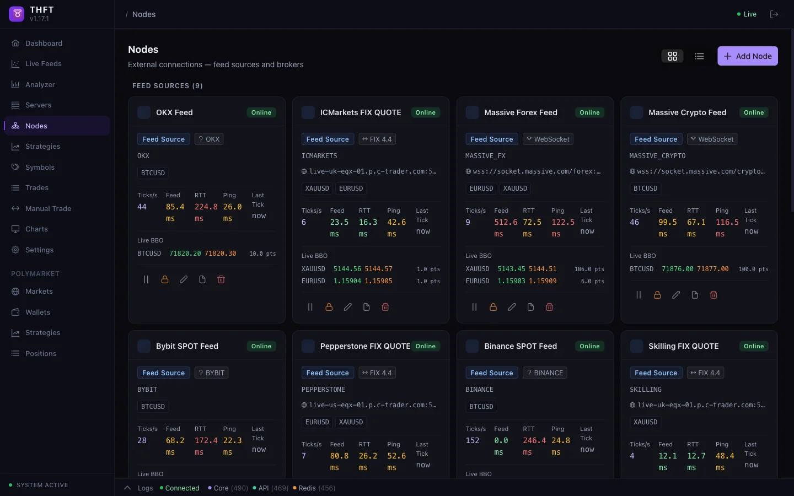Switch to list view layout

(699, 56)
